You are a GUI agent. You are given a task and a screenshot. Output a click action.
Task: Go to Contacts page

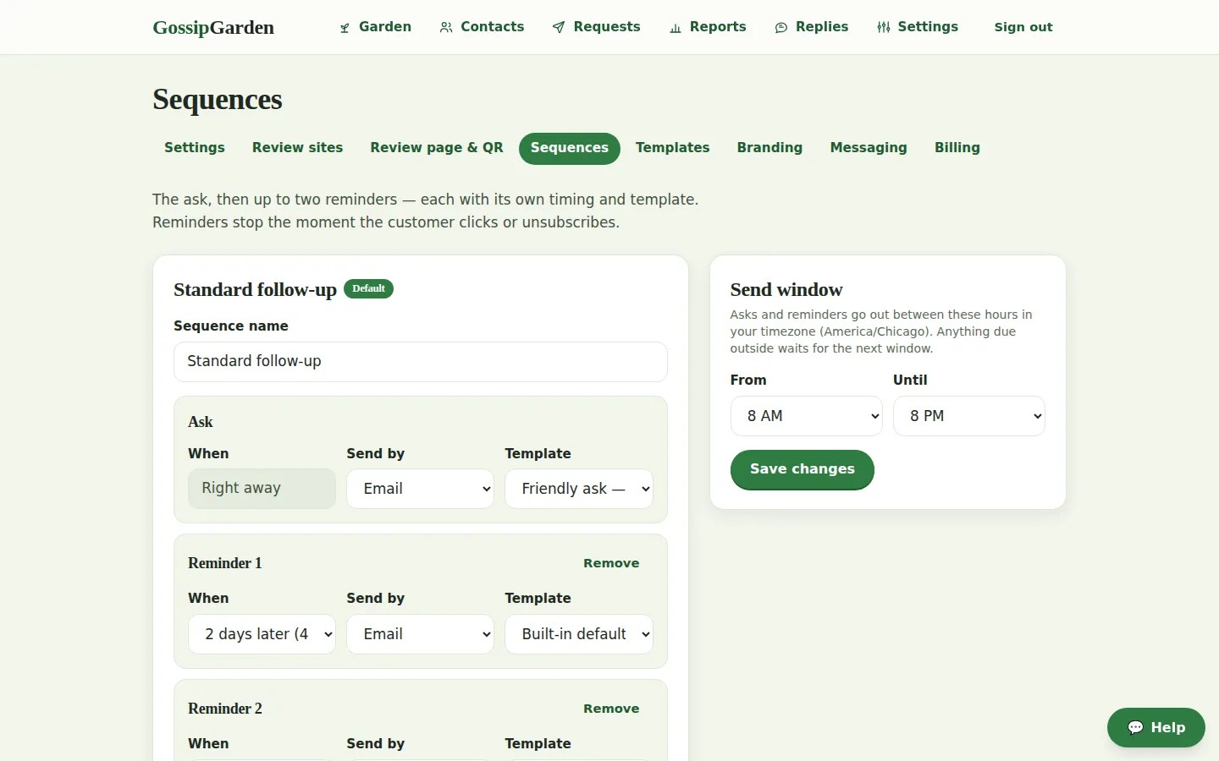tap(483, 27)
